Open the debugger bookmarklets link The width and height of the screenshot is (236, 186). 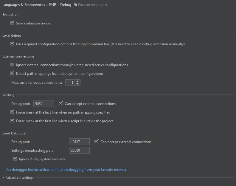pos(66,170)
